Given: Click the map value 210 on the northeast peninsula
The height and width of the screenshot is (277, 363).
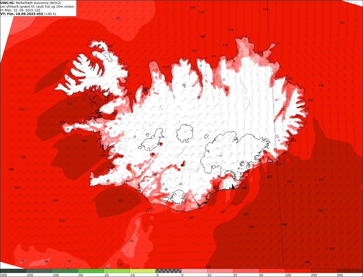Looking at the screenshot, I should pos(260,52).
